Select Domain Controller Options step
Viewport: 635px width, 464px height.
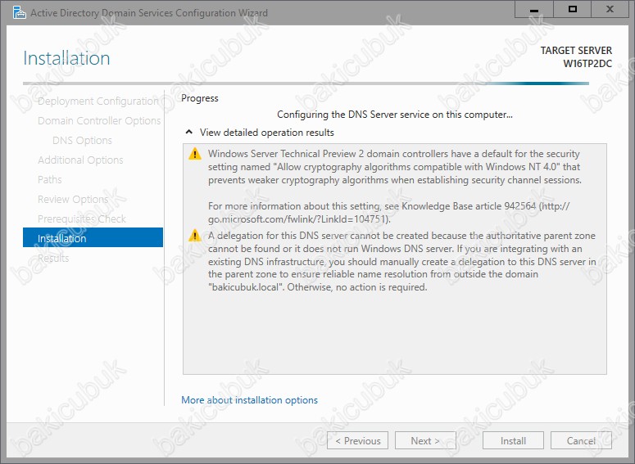coord(99,120)
